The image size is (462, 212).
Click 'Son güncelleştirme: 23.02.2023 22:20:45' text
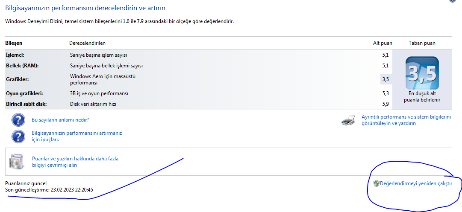coord(49,190)
